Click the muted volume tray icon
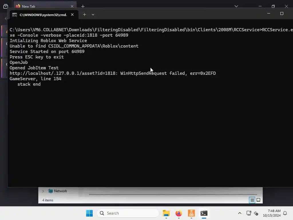The image size is (293, 220). [256, 213]
